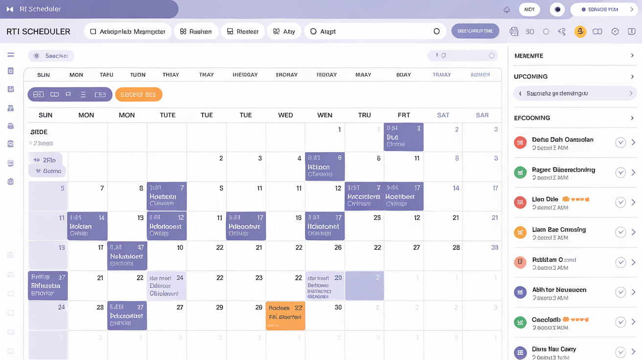Toggle the check circle for 'Llam Sae Cmosing'

click(x=620, y=232)
